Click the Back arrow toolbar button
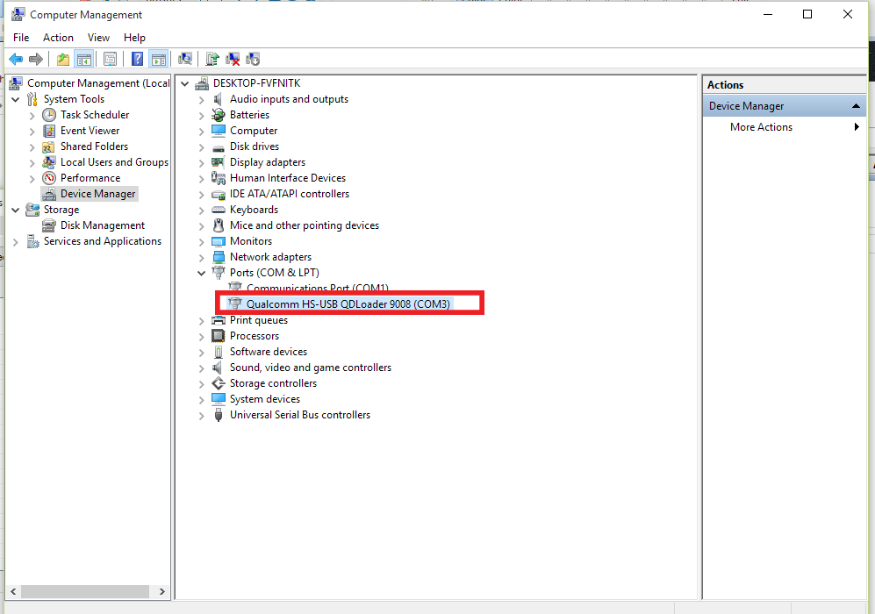The height and width of the screenshot is (614, 875). 15,60
